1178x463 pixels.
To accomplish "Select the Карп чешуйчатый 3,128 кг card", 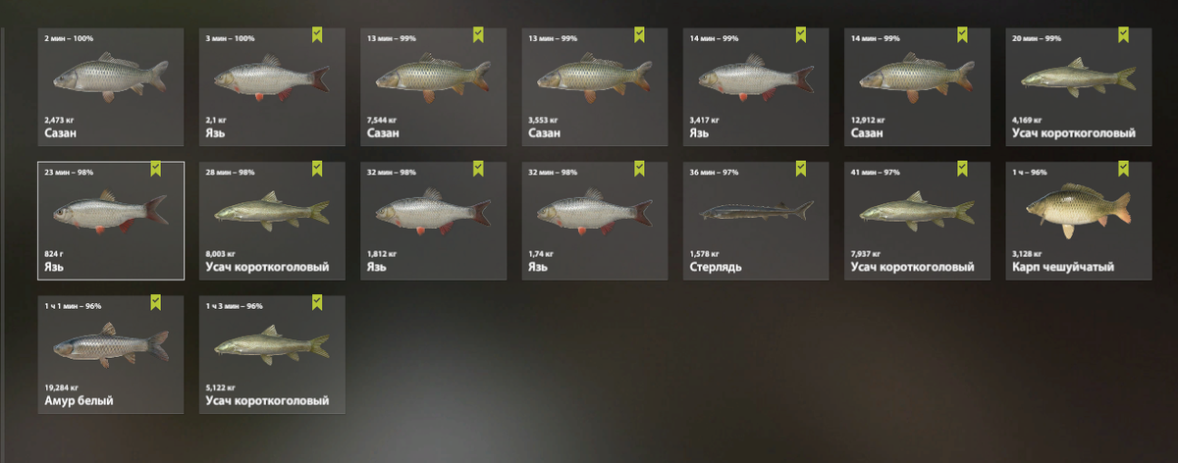I will [x=1079, y=221].
